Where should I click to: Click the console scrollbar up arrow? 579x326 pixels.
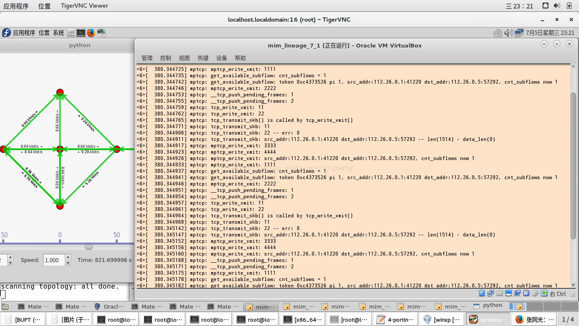[x=573, y=67]
